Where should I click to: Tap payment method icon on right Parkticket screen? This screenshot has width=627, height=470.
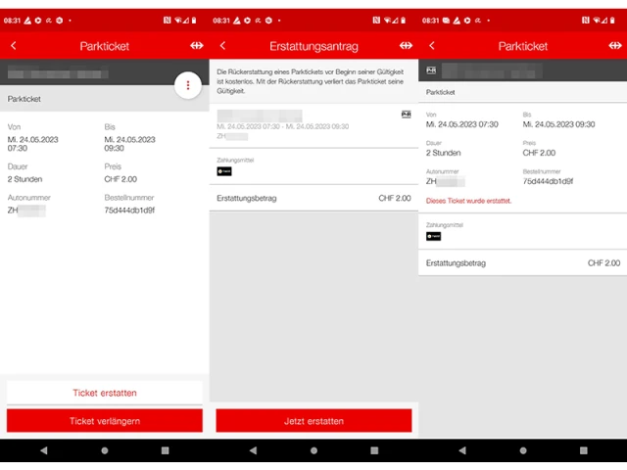click(433, 237)
